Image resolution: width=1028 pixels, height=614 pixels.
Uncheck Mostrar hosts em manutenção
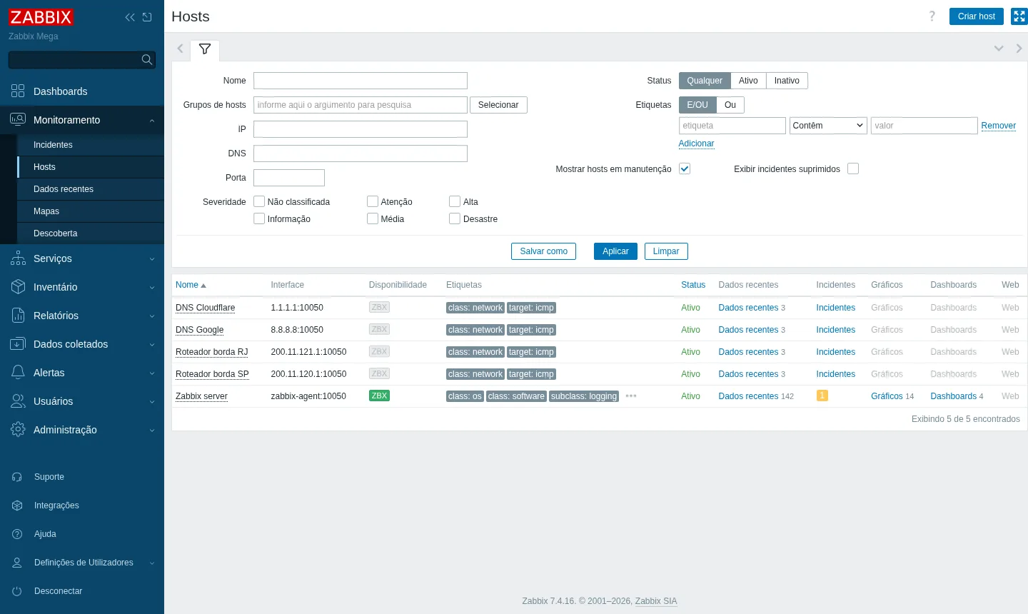685,169
